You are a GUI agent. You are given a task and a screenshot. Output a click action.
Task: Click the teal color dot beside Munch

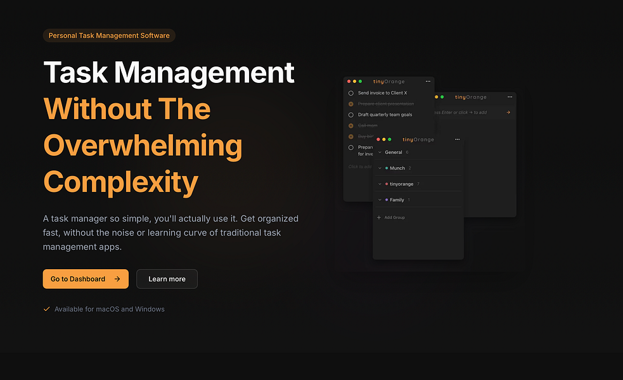point(387,168)
